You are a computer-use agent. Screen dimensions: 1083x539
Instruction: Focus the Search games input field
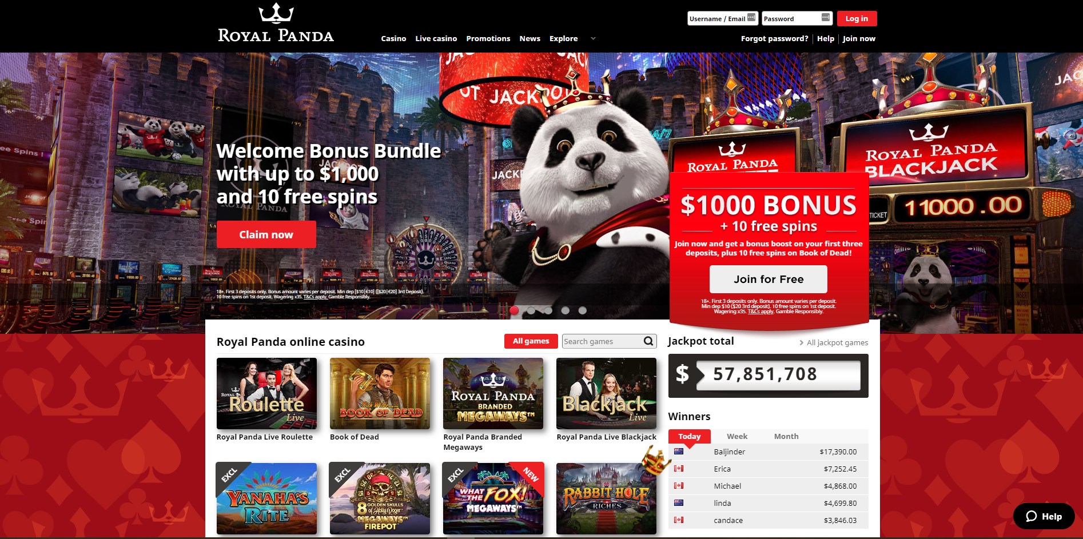602,341
